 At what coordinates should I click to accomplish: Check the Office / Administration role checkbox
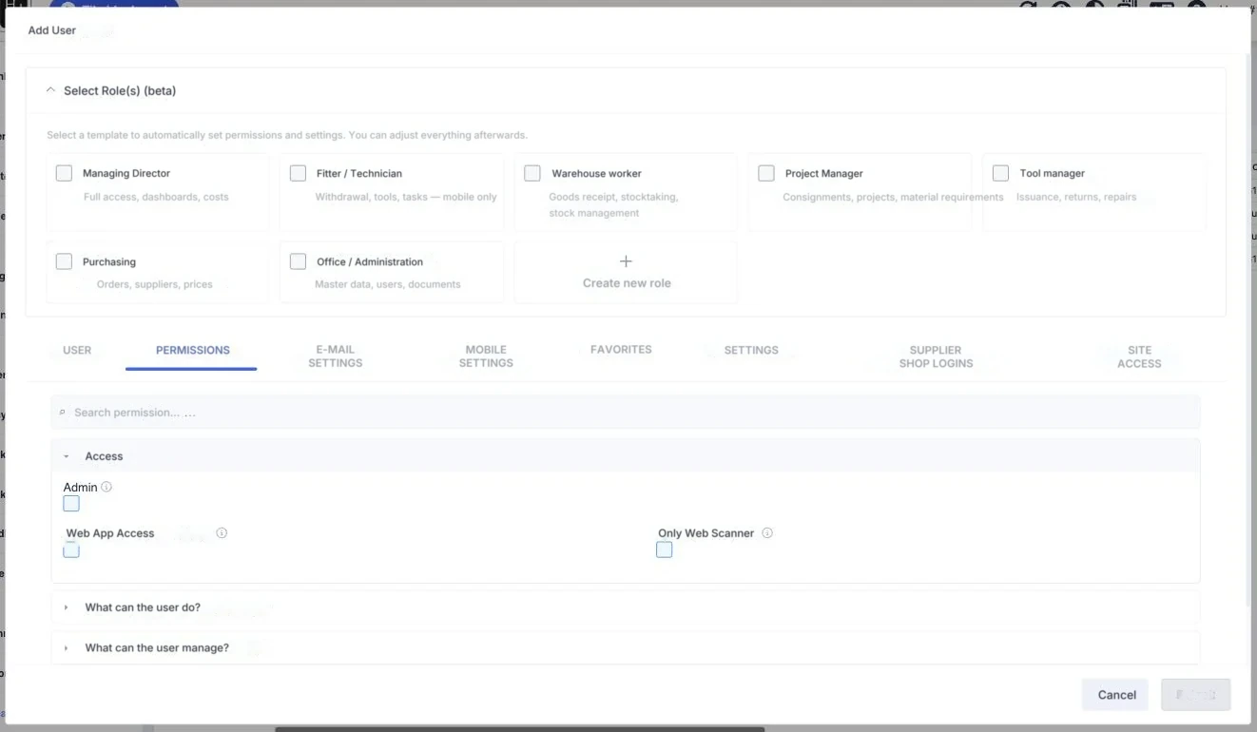pyautogui.click(x=298, y=261)
